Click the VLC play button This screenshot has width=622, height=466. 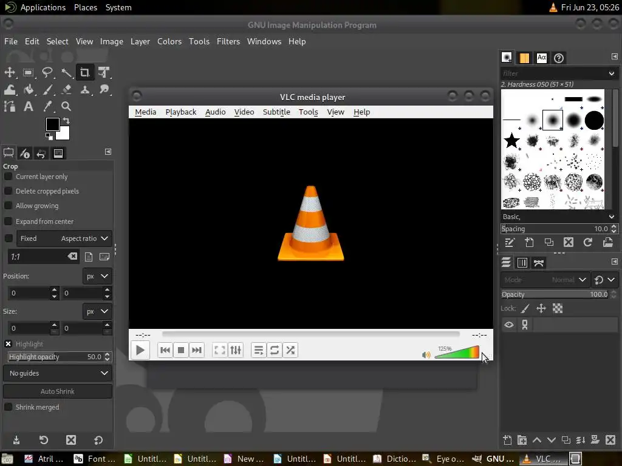(140, 350)
